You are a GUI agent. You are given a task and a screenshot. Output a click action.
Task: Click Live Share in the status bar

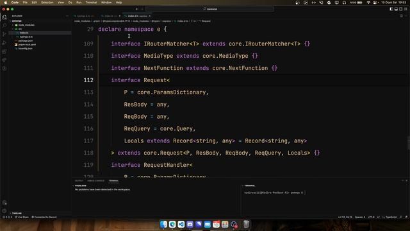[x=22, y=217]
